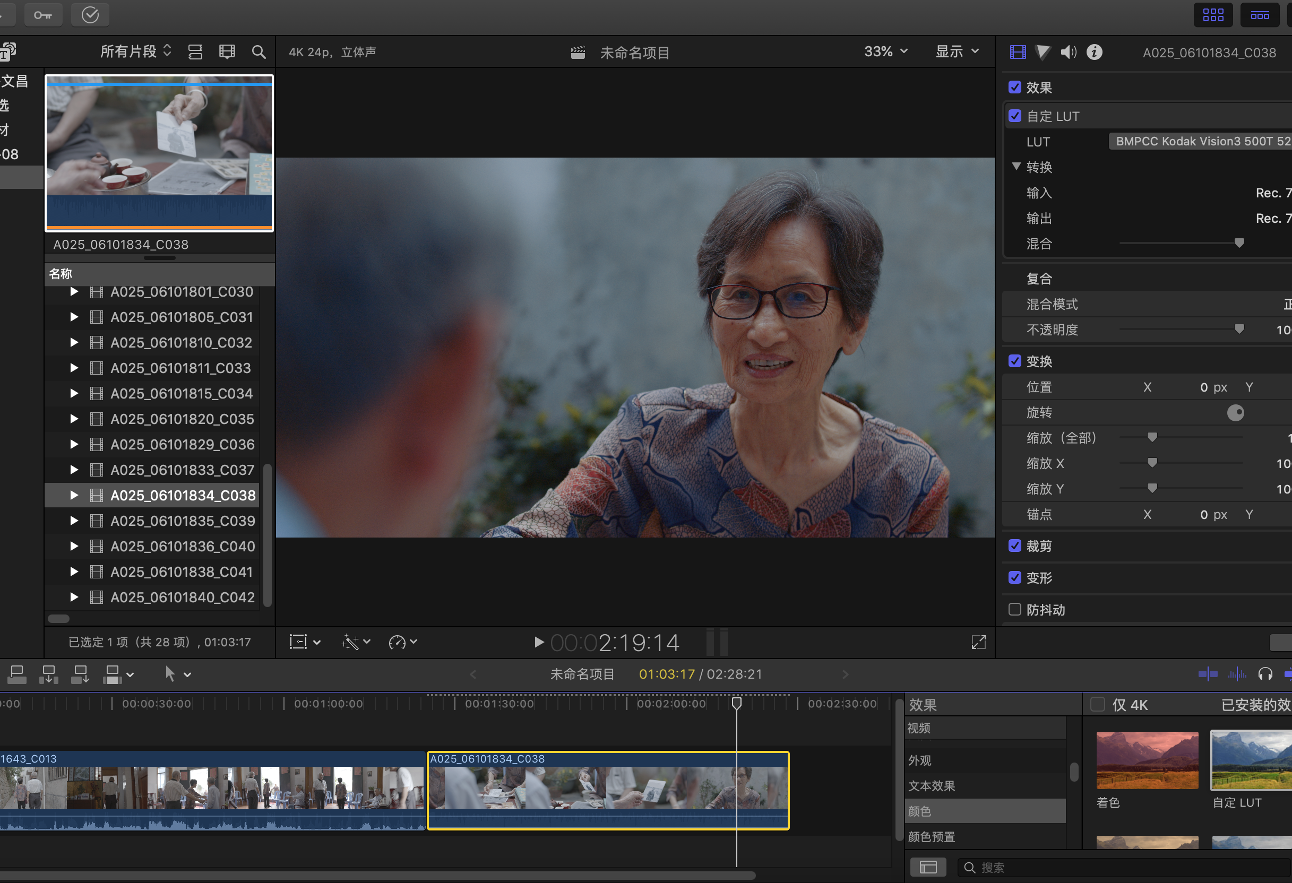Click the background tasks checkmark icon
Screen dimensions: 1292x883
(x=90, y=15)
